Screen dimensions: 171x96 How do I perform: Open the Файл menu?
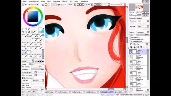25,2
